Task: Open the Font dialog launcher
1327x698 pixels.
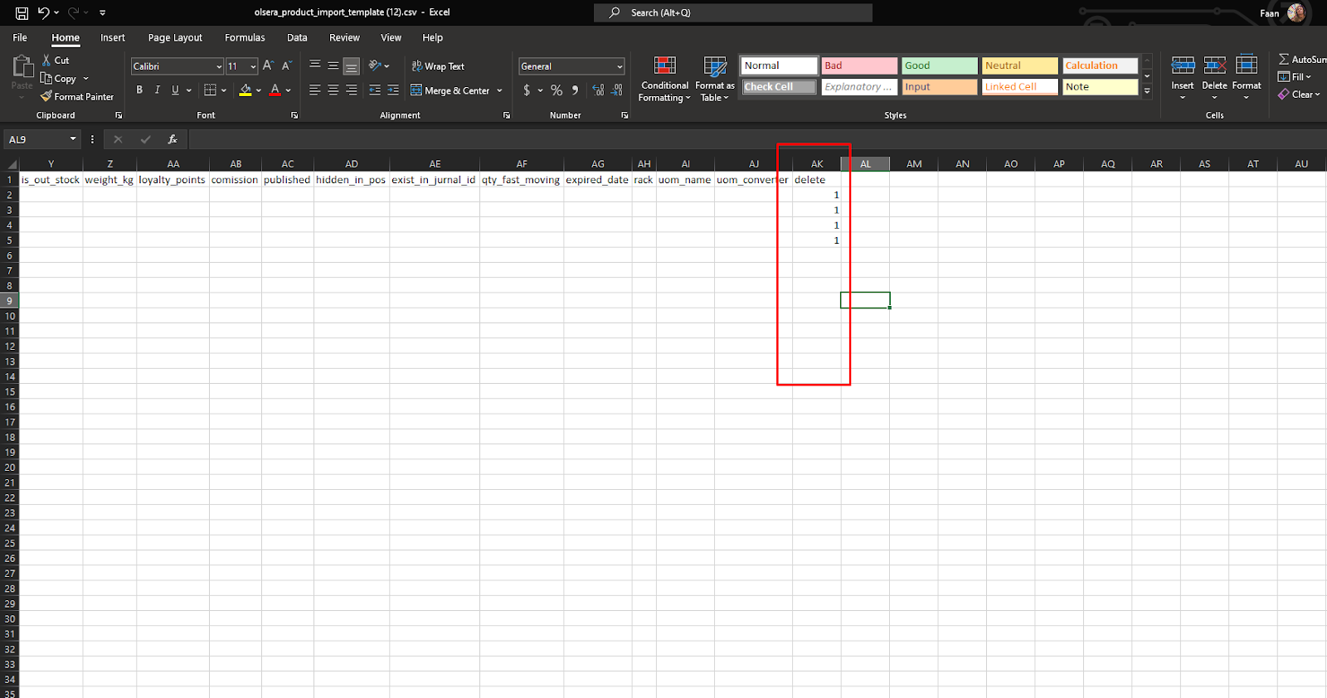Action: click(294, 115)
